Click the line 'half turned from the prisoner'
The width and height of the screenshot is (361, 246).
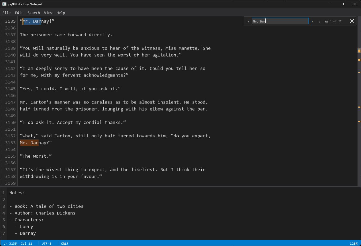point(114,109)
